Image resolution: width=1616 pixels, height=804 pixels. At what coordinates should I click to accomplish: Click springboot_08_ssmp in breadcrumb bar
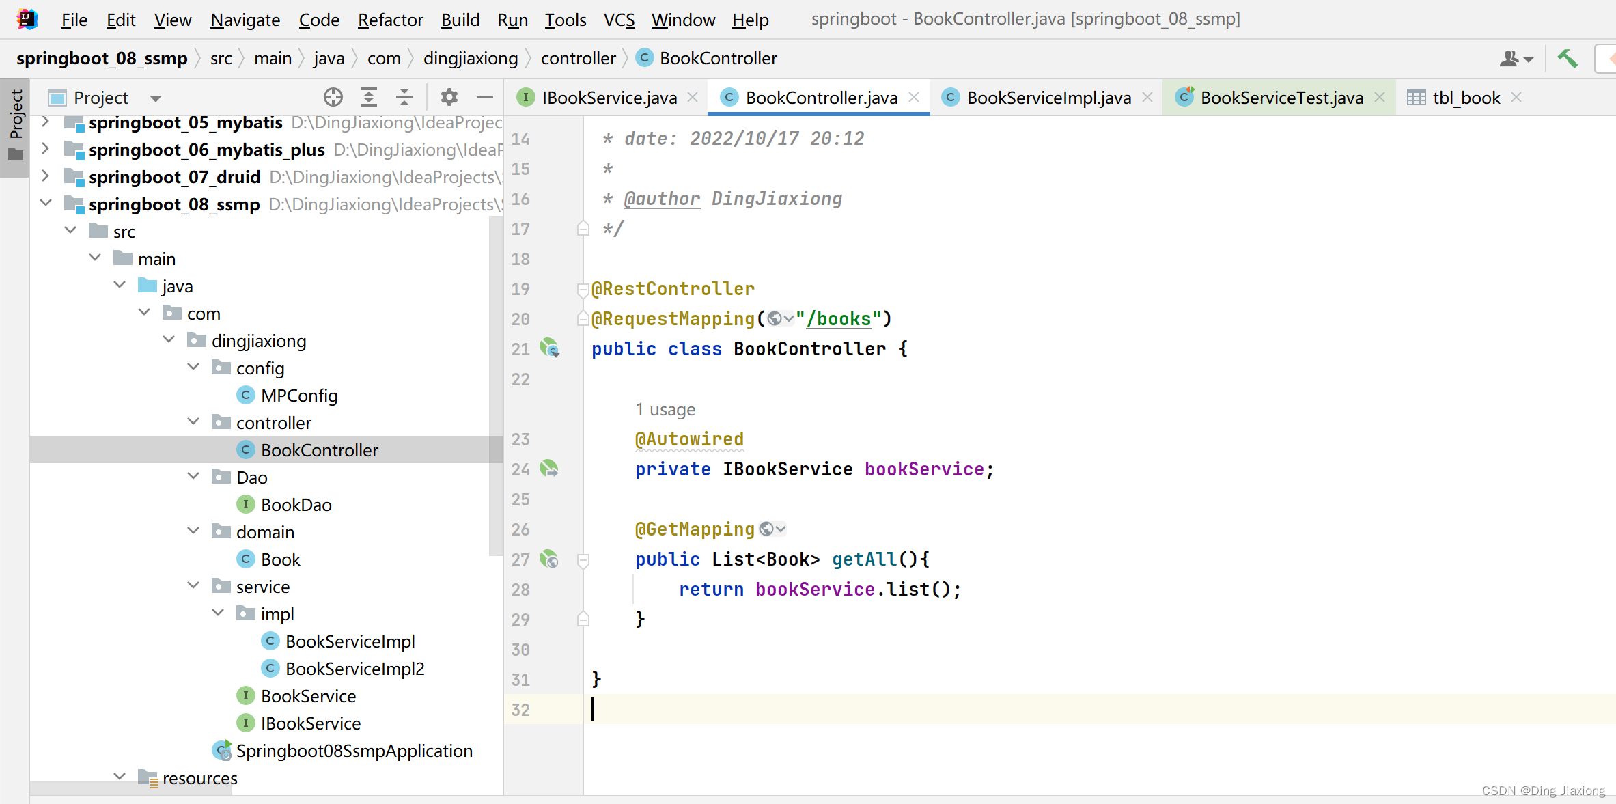pyautogui.click(x=102, y=59)
